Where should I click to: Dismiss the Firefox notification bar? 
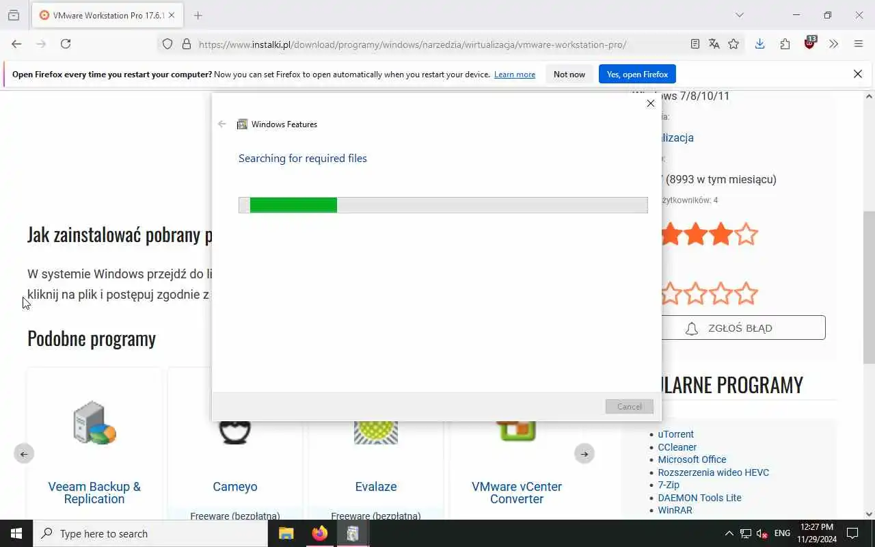tap(858, 74)
